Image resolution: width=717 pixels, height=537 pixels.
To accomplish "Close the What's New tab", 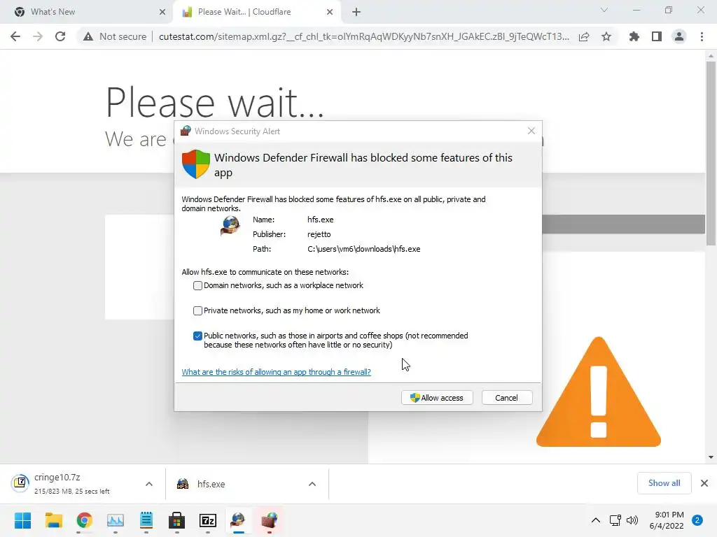I will [162, 12].
